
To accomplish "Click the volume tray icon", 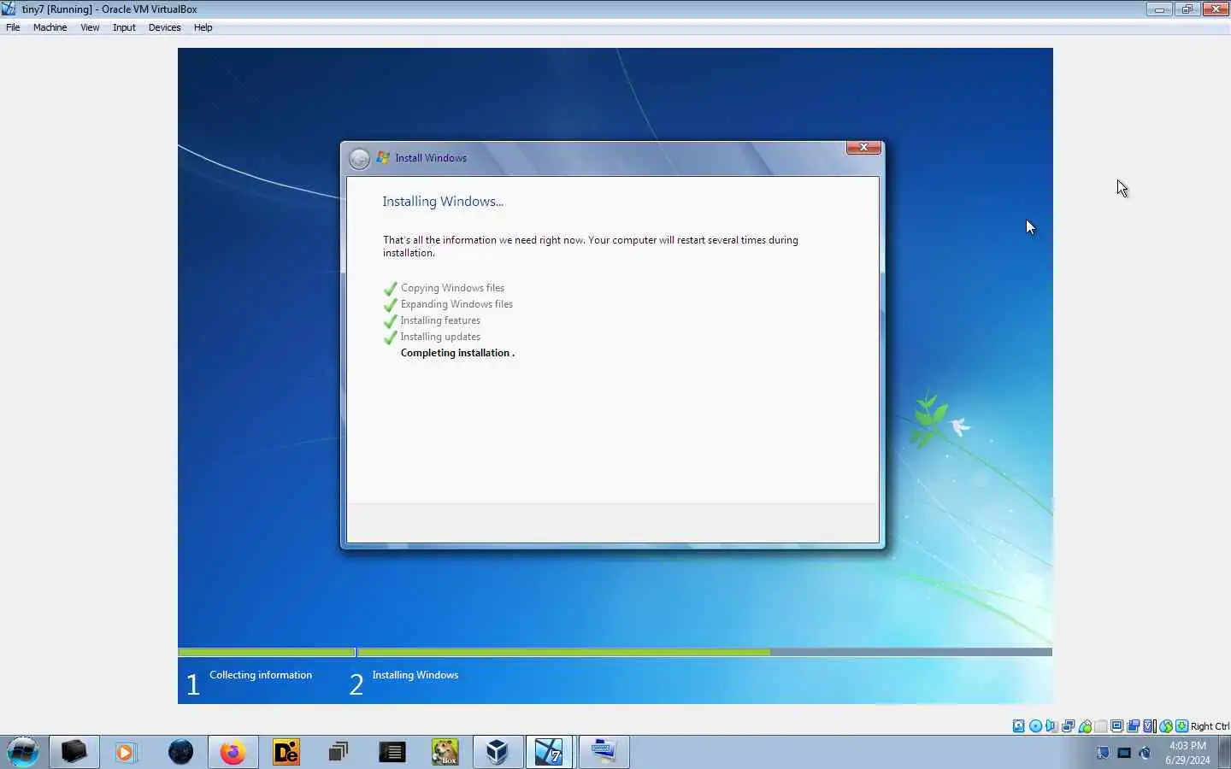I will point(1146,753).
